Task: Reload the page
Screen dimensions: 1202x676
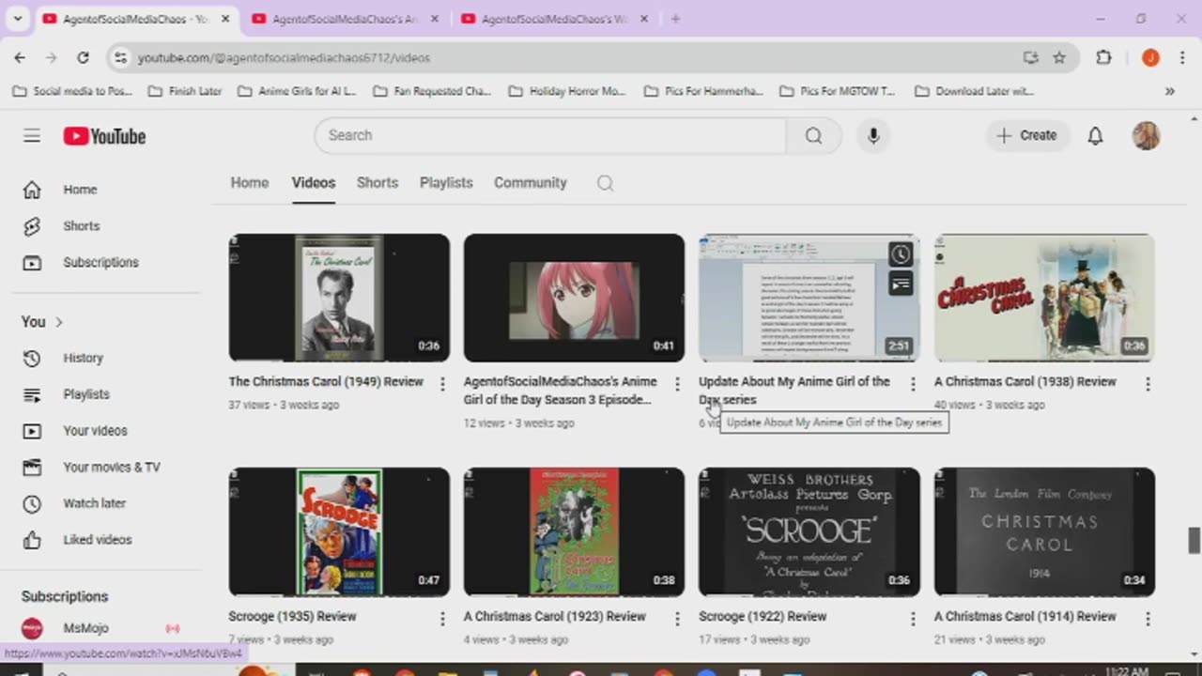Action: (x=83, y=57)
